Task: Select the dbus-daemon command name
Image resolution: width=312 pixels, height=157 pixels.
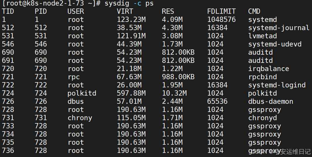Action: click(x=271, y=101)
